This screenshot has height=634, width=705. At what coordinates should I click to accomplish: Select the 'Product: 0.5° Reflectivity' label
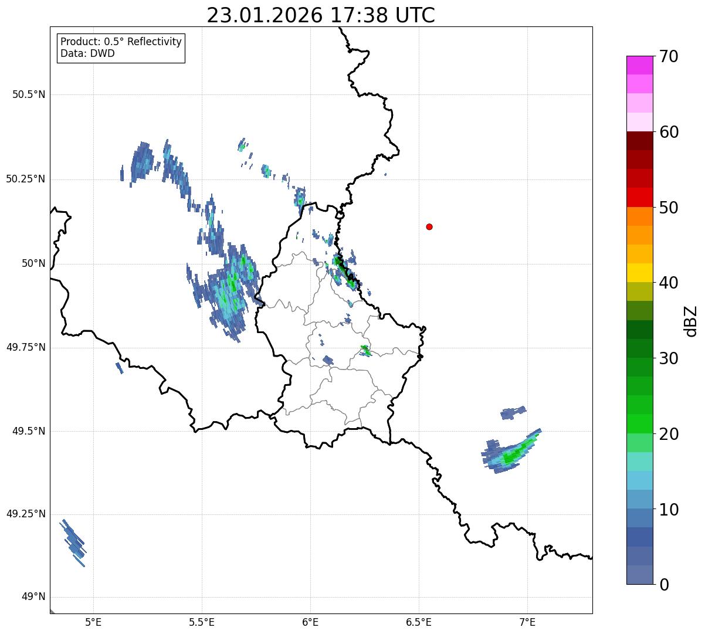(x=121, y=42)
